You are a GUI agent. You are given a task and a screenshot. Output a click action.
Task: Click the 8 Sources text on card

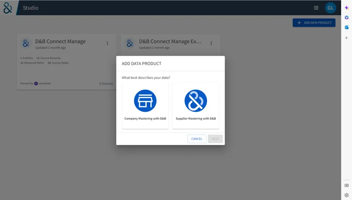pyautogui.click(x=106, y=83)
